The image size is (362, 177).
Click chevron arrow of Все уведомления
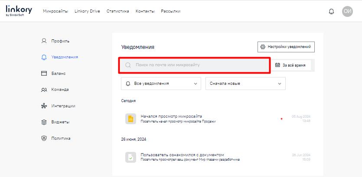pyautogui.click(x=196, y=84)
